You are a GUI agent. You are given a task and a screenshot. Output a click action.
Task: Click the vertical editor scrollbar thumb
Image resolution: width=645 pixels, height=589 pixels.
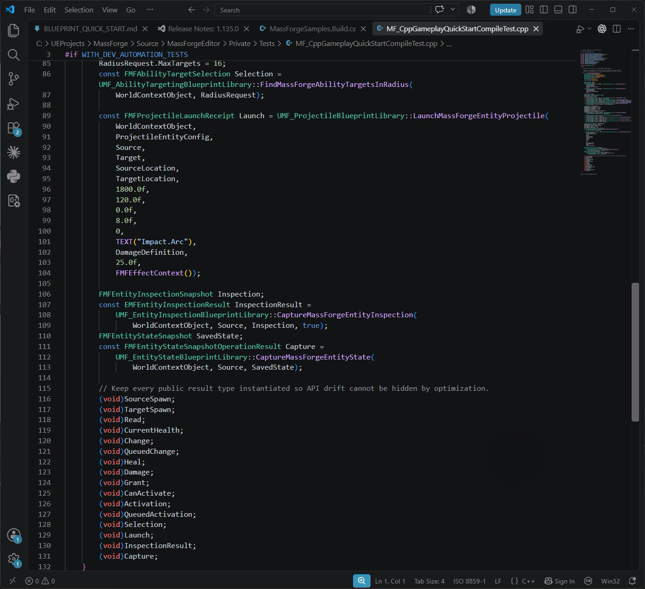point(635,352)
